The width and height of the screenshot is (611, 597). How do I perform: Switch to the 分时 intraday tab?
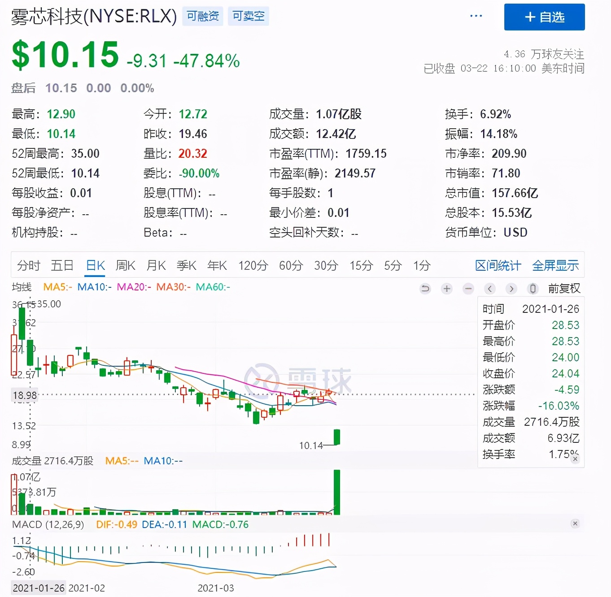(x=28, y=265)
